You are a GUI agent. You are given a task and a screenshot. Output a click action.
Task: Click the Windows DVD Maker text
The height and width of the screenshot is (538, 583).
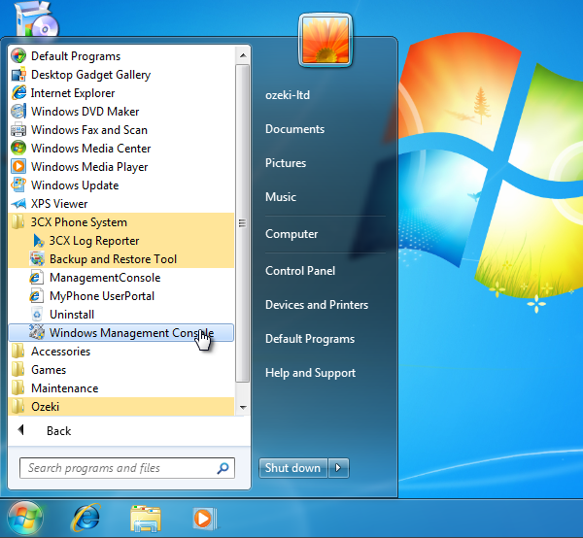click(x=85, y=112)
